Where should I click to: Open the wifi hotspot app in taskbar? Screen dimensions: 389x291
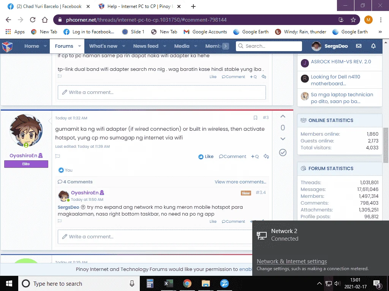click(224, 283)
